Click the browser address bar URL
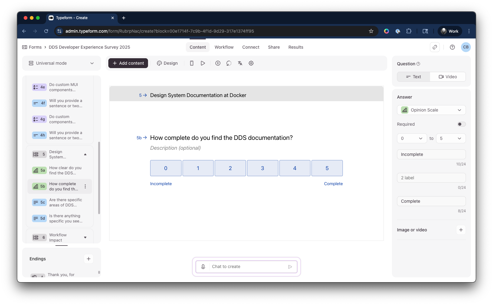This screenshot has width=493, height=305. click(x=160, y=31)
